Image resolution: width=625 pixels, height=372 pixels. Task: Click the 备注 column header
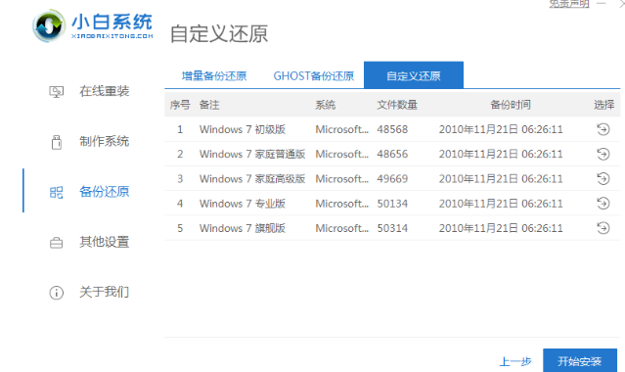pyautogui.click(x=209, y=105)
